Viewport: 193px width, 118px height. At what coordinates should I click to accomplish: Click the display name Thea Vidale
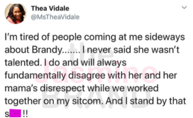50,8
